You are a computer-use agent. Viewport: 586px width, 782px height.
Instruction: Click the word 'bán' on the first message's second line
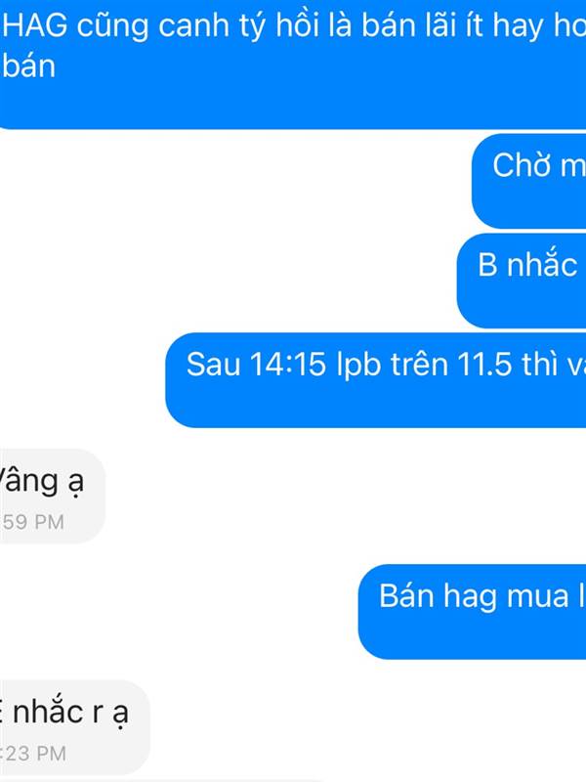click(29, 66)
